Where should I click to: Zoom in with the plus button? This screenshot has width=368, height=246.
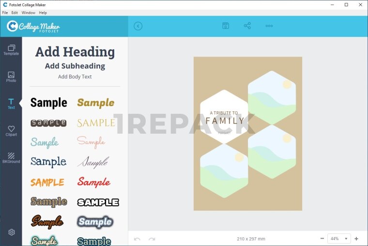pos(356,239)
